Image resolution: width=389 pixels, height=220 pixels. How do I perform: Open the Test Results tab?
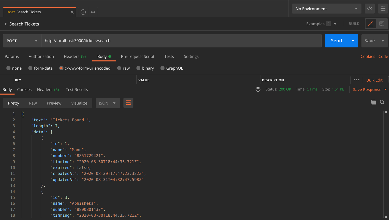[x=77, y=89]
